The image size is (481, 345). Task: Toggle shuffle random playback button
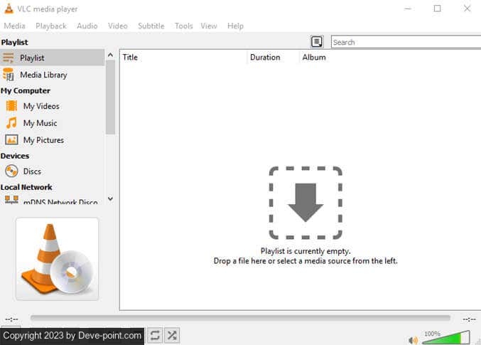click(x=172, y=335)
